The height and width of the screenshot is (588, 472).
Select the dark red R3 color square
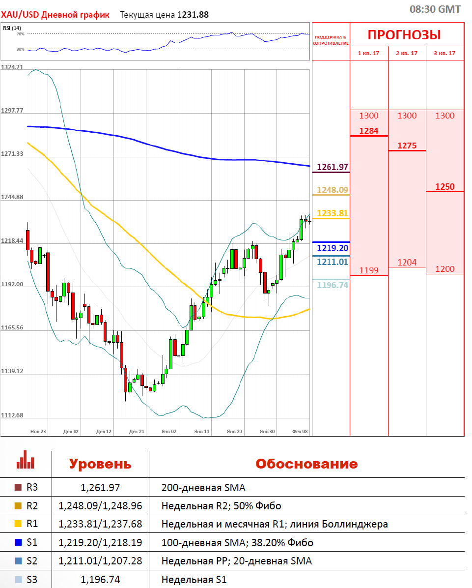coord(18,488)
